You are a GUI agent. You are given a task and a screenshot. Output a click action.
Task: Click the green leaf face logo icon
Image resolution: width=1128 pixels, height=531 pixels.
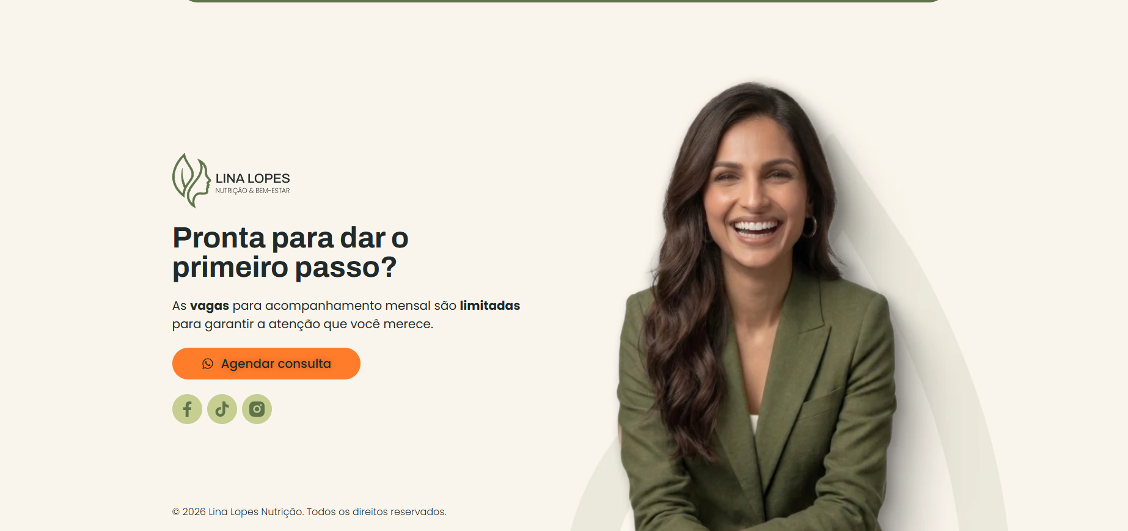[x=191, y=180]
